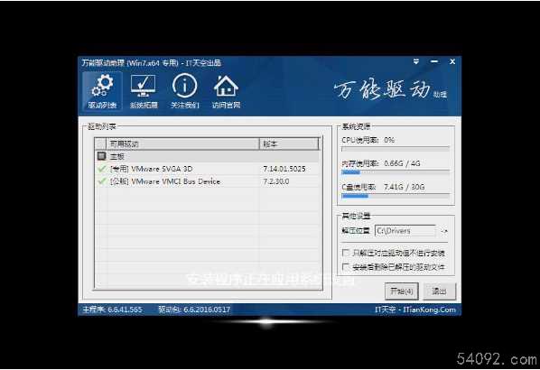
Task: Select the [专用] VMware SVGA 3D row
Action: point(208,169)
